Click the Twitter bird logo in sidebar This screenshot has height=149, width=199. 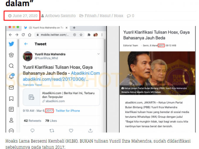click(x=11, y=44)
